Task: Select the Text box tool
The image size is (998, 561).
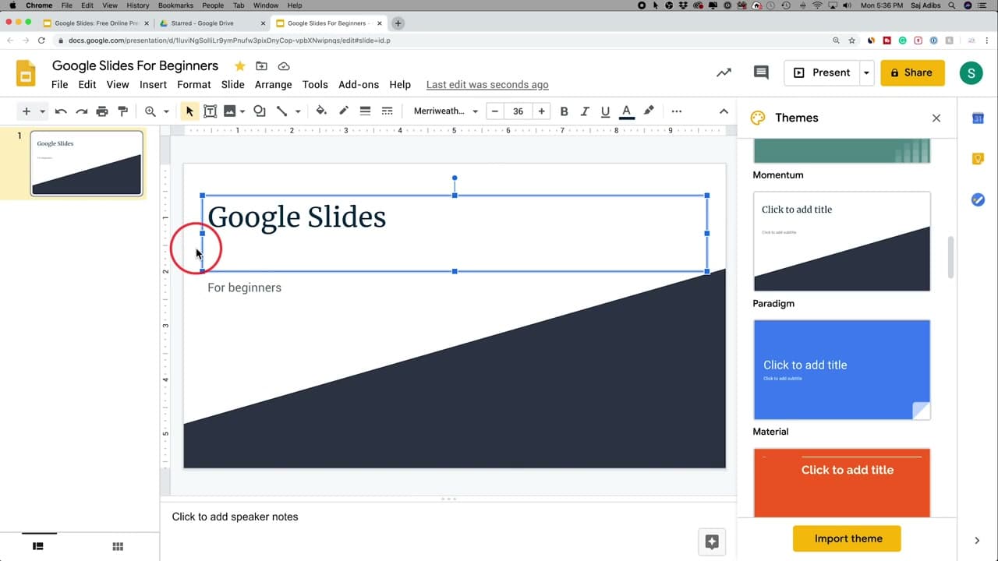Action: (x=210, y=111)
